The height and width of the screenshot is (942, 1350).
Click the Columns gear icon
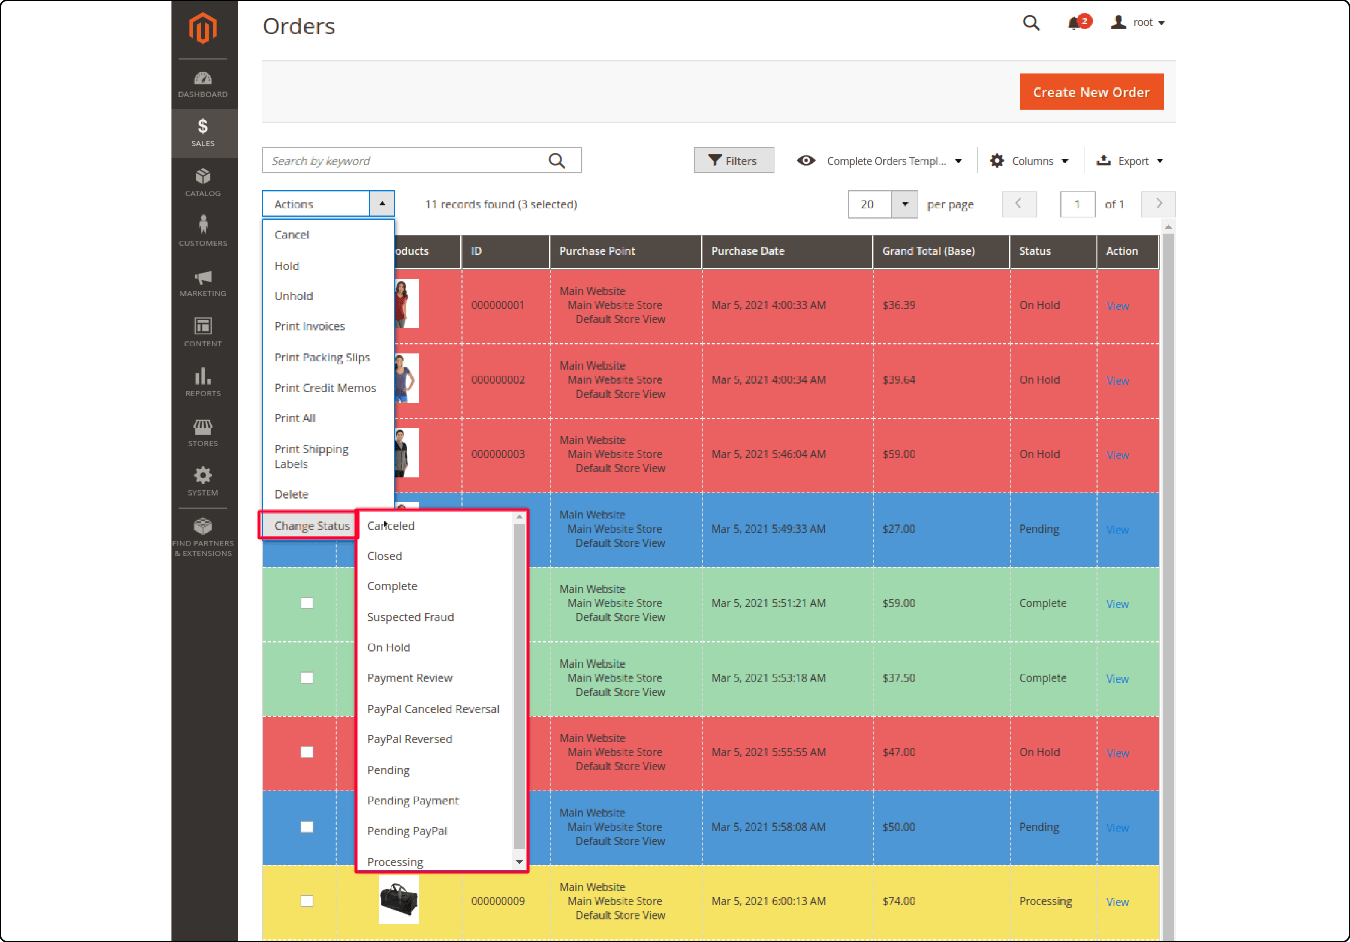(997, 161)
